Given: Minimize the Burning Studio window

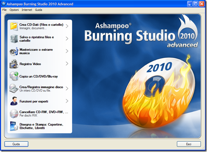Looking at the screenshot, I should pyautogui.click(x=190, y=4).
